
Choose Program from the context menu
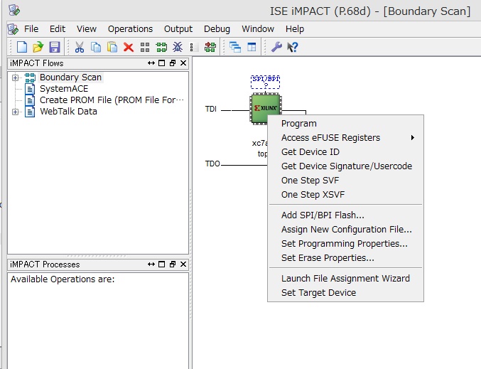click(299, 124)
